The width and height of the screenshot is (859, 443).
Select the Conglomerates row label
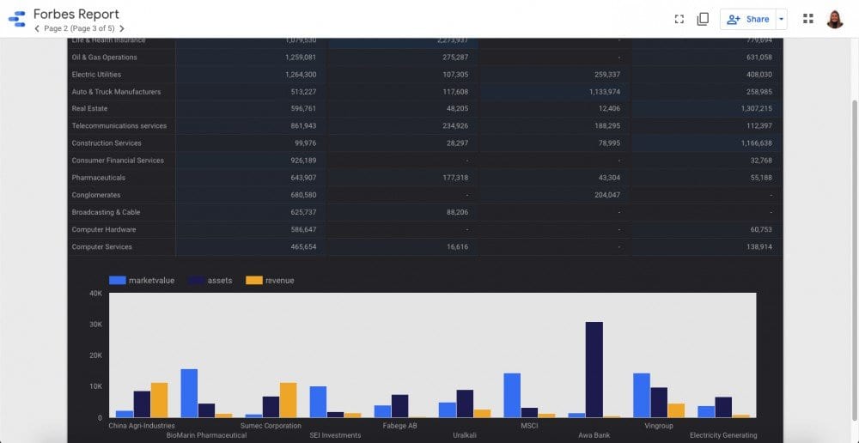96,195
